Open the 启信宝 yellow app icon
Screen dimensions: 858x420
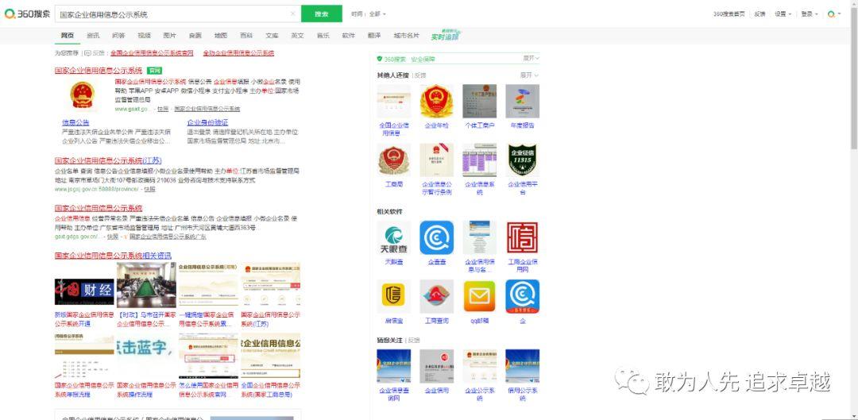[393, 296]
